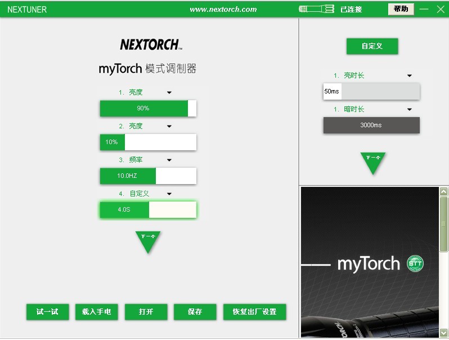Open the 帮助 help button
Screen dimensions: 449x340
[x=401, y=9]
